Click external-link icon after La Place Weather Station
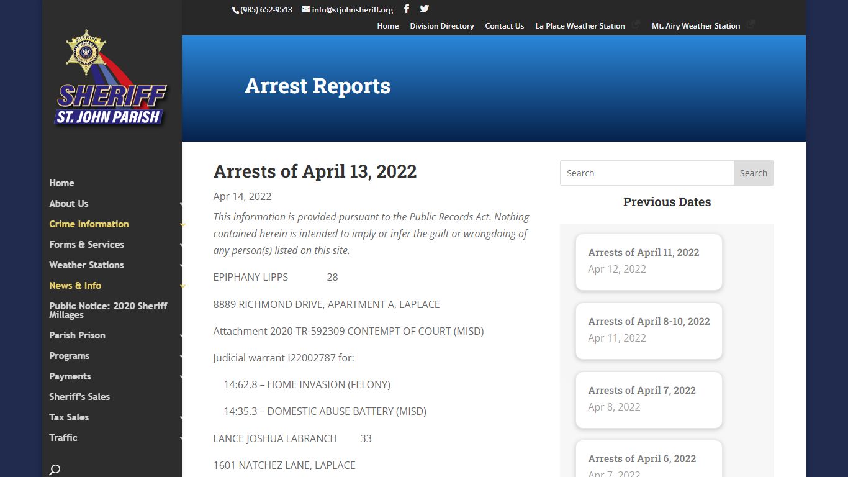This screenshot has width=848, height=477. click(x=636, y=25)
